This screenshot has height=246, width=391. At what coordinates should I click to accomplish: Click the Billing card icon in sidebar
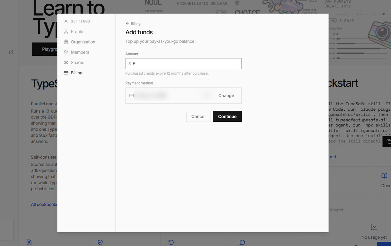point(66,73)
